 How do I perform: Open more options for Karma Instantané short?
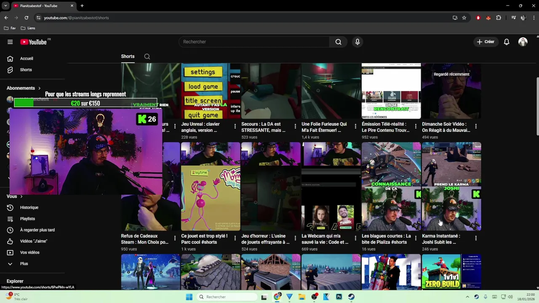pyautogui.click(x=476, y=238)
